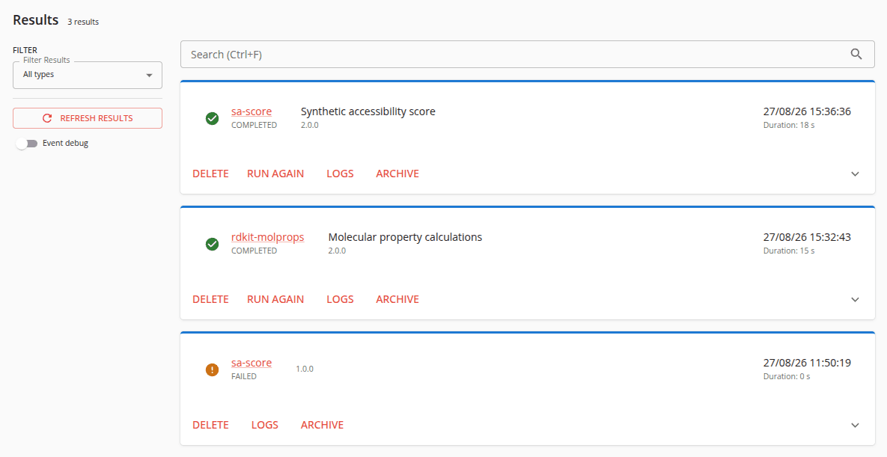Delete the failed sa-score result

210,425
